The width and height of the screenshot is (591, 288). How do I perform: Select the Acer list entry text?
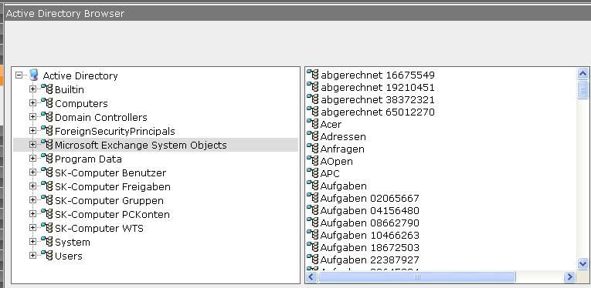331,124
